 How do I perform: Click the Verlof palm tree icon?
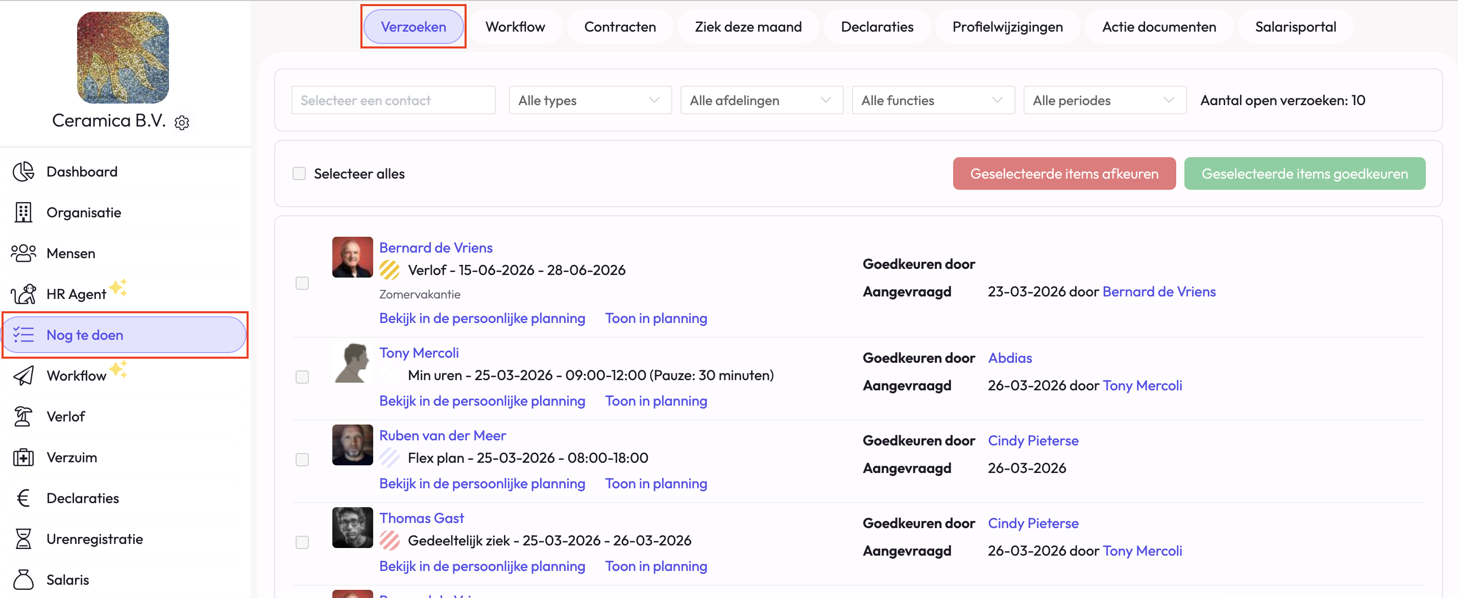coord(23,416)
